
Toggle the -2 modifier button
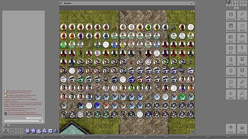click(x=17, y=133)
